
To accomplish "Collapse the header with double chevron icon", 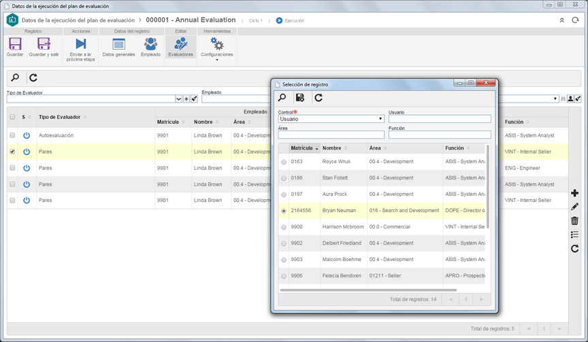I will coord(561,20).
